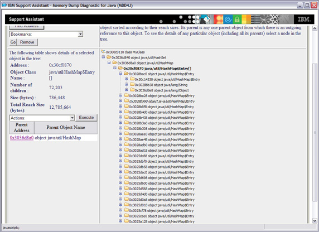Open parent address link 0x3036d8a0
The height and width of the screenshot is (232, 319).
pos(22,138)
